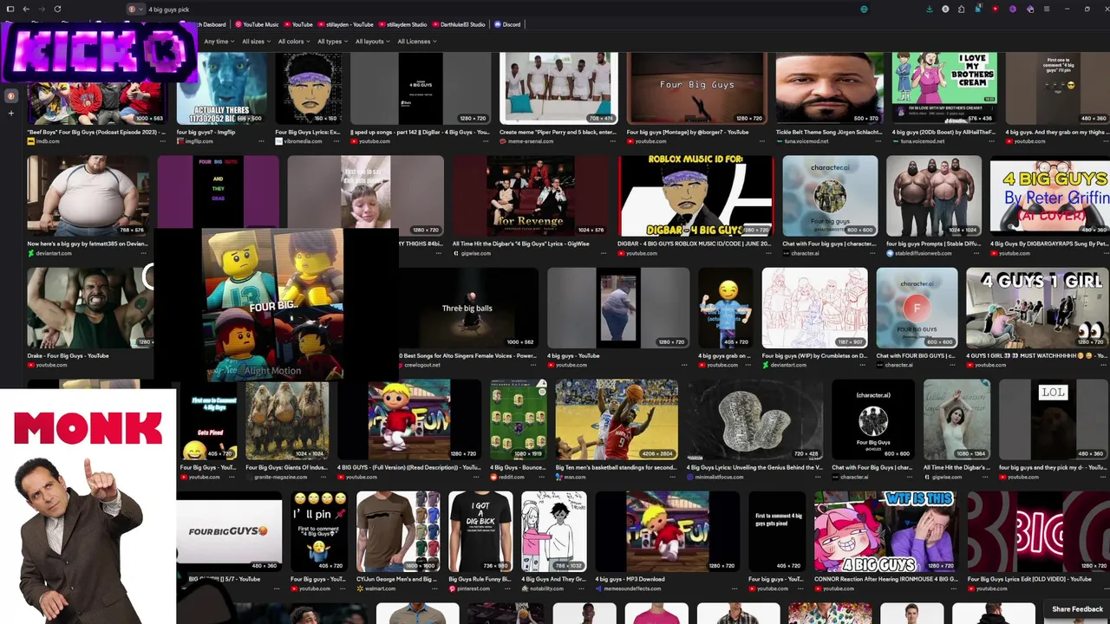The width and height of the screenshot is (1110, 624).
Task: Expand the 'All types' filter dropdown
Action: click(332, 42)
